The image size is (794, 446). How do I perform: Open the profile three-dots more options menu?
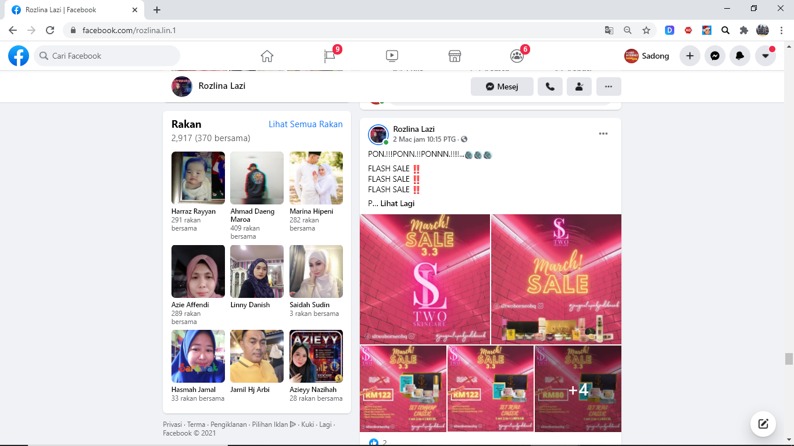click(609, 87)
